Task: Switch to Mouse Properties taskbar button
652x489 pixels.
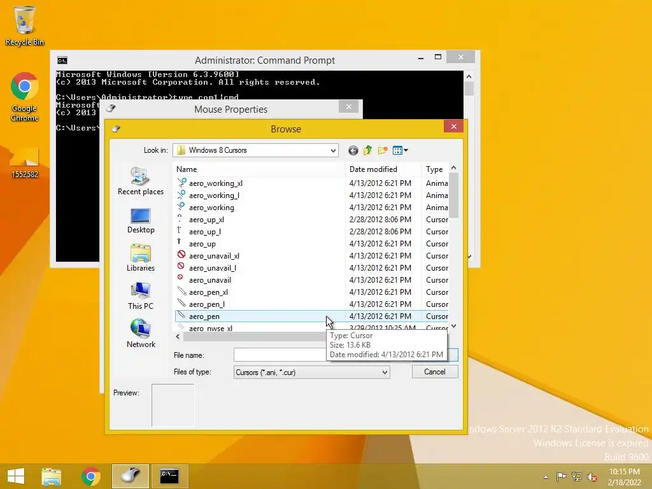Action: click(130, 476)
